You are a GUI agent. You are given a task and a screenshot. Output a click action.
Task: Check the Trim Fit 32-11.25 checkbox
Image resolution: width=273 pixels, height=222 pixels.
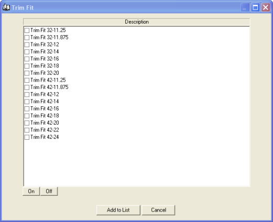point(27,30)
